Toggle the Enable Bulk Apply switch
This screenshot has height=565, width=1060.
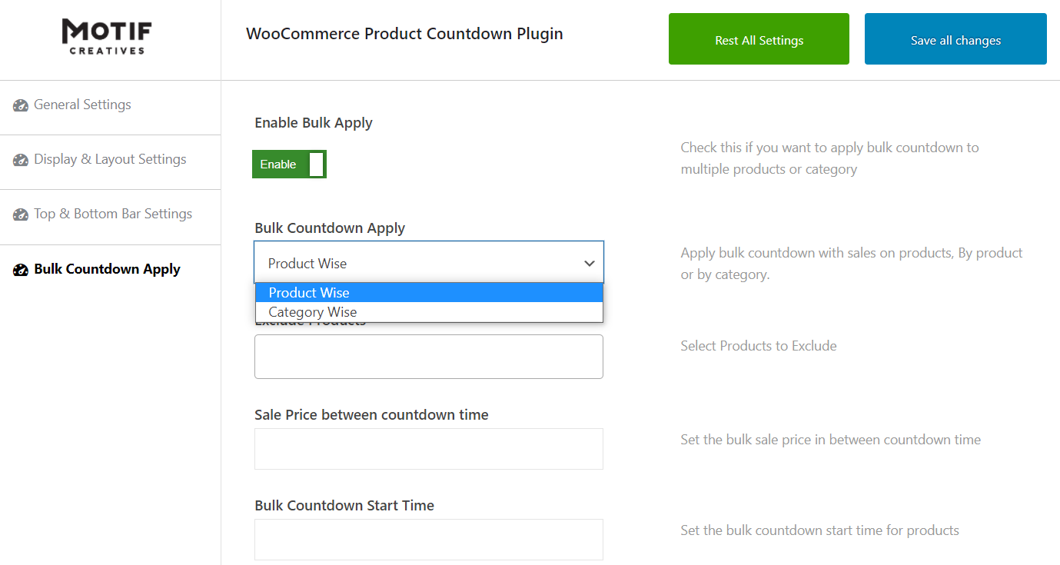(x=289, y=164)
